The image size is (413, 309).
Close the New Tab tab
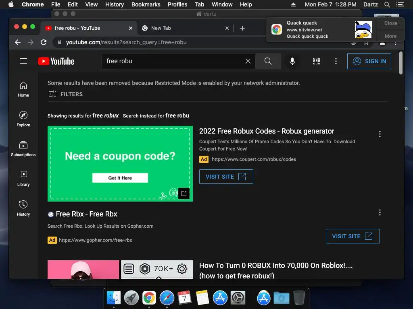coord(227,28)
